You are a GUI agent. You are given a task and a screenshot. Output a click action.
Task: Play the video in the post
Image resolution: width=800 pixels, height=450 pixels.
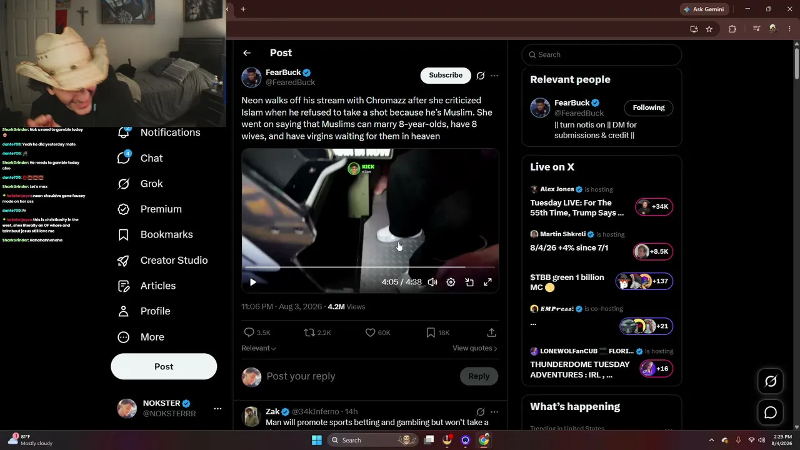pos(253,282)
